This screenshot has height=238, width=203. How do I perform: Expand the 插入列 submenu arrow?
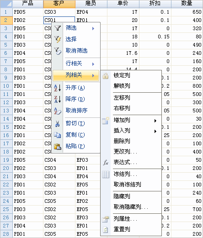[155, 131]
